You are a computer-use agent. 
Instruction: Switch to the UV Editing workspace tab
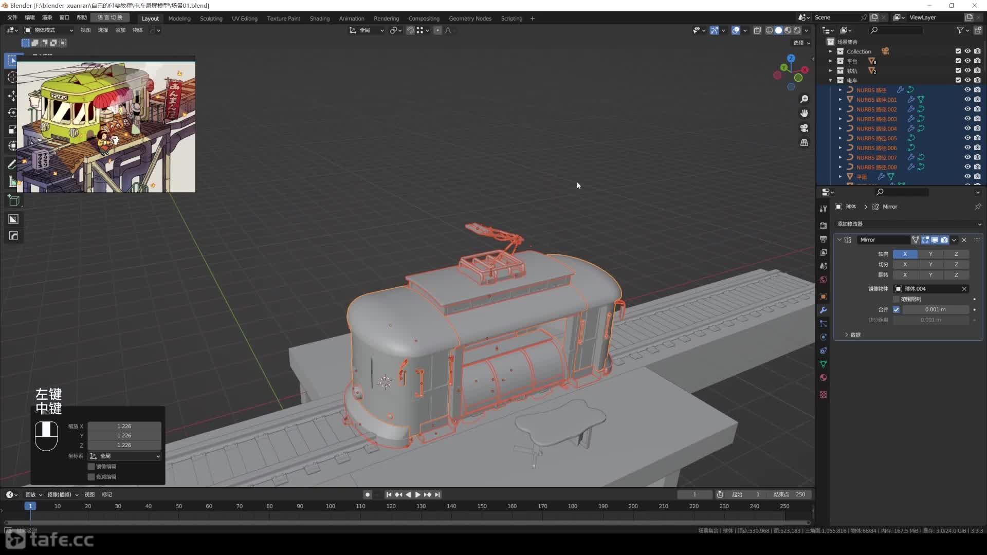pyautogui.click(x=245, y=18)
